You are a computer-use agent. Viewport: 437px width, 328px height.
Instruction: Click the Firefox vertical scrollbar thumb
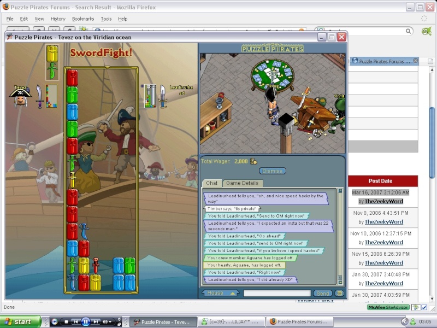tap(432, 143)
